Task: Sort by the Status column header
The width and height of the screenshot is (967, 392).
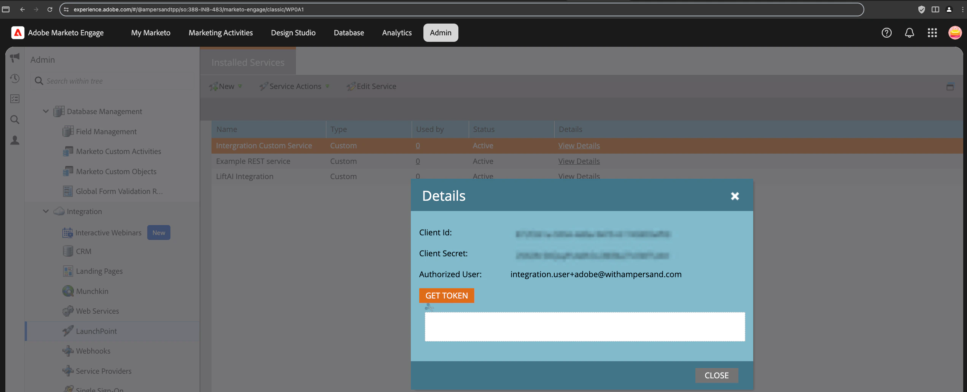Action: pos(511,129)
